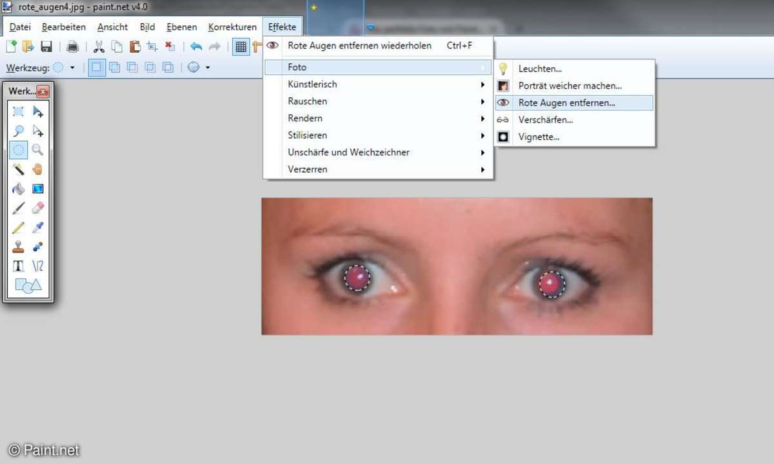This screenshot has width=774, height=464.
Task: Select the Pencil tool
Action: click(x=19, y=227)
